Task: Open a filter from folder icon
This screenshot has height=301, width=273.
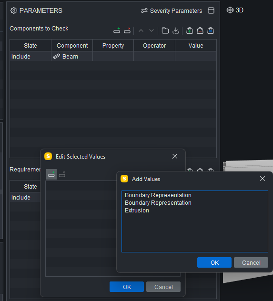Action: [x=165, y=30]
